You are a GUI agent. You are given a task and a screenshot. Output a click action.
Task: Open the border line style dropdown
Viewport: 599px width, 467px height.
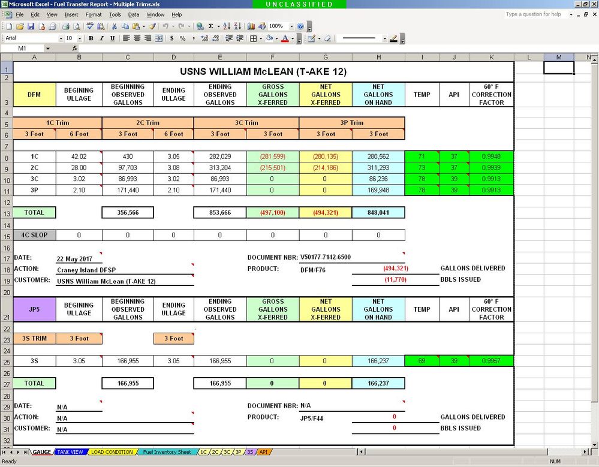coord(384,38)
